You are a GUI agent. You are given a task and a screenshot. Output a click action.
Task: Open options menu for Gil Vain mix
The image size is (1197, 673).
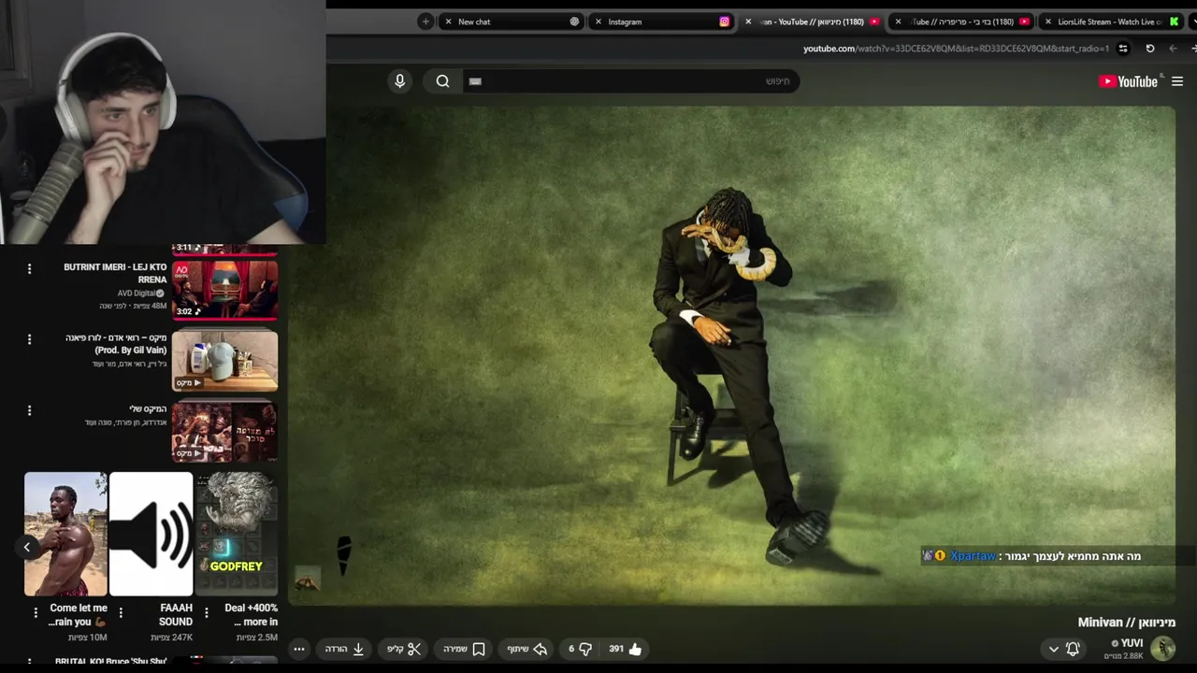pos(29,339)
